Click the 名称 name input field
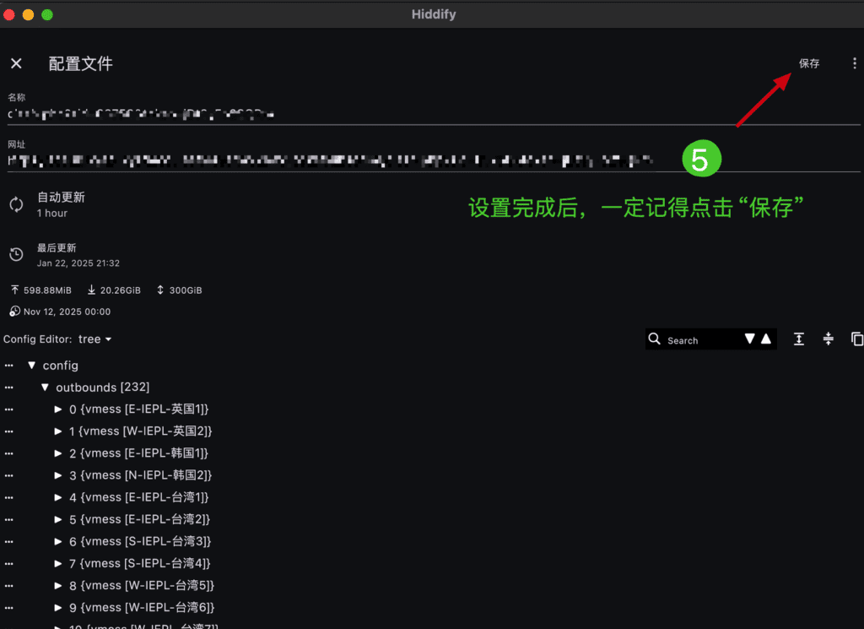 point(434,114)
